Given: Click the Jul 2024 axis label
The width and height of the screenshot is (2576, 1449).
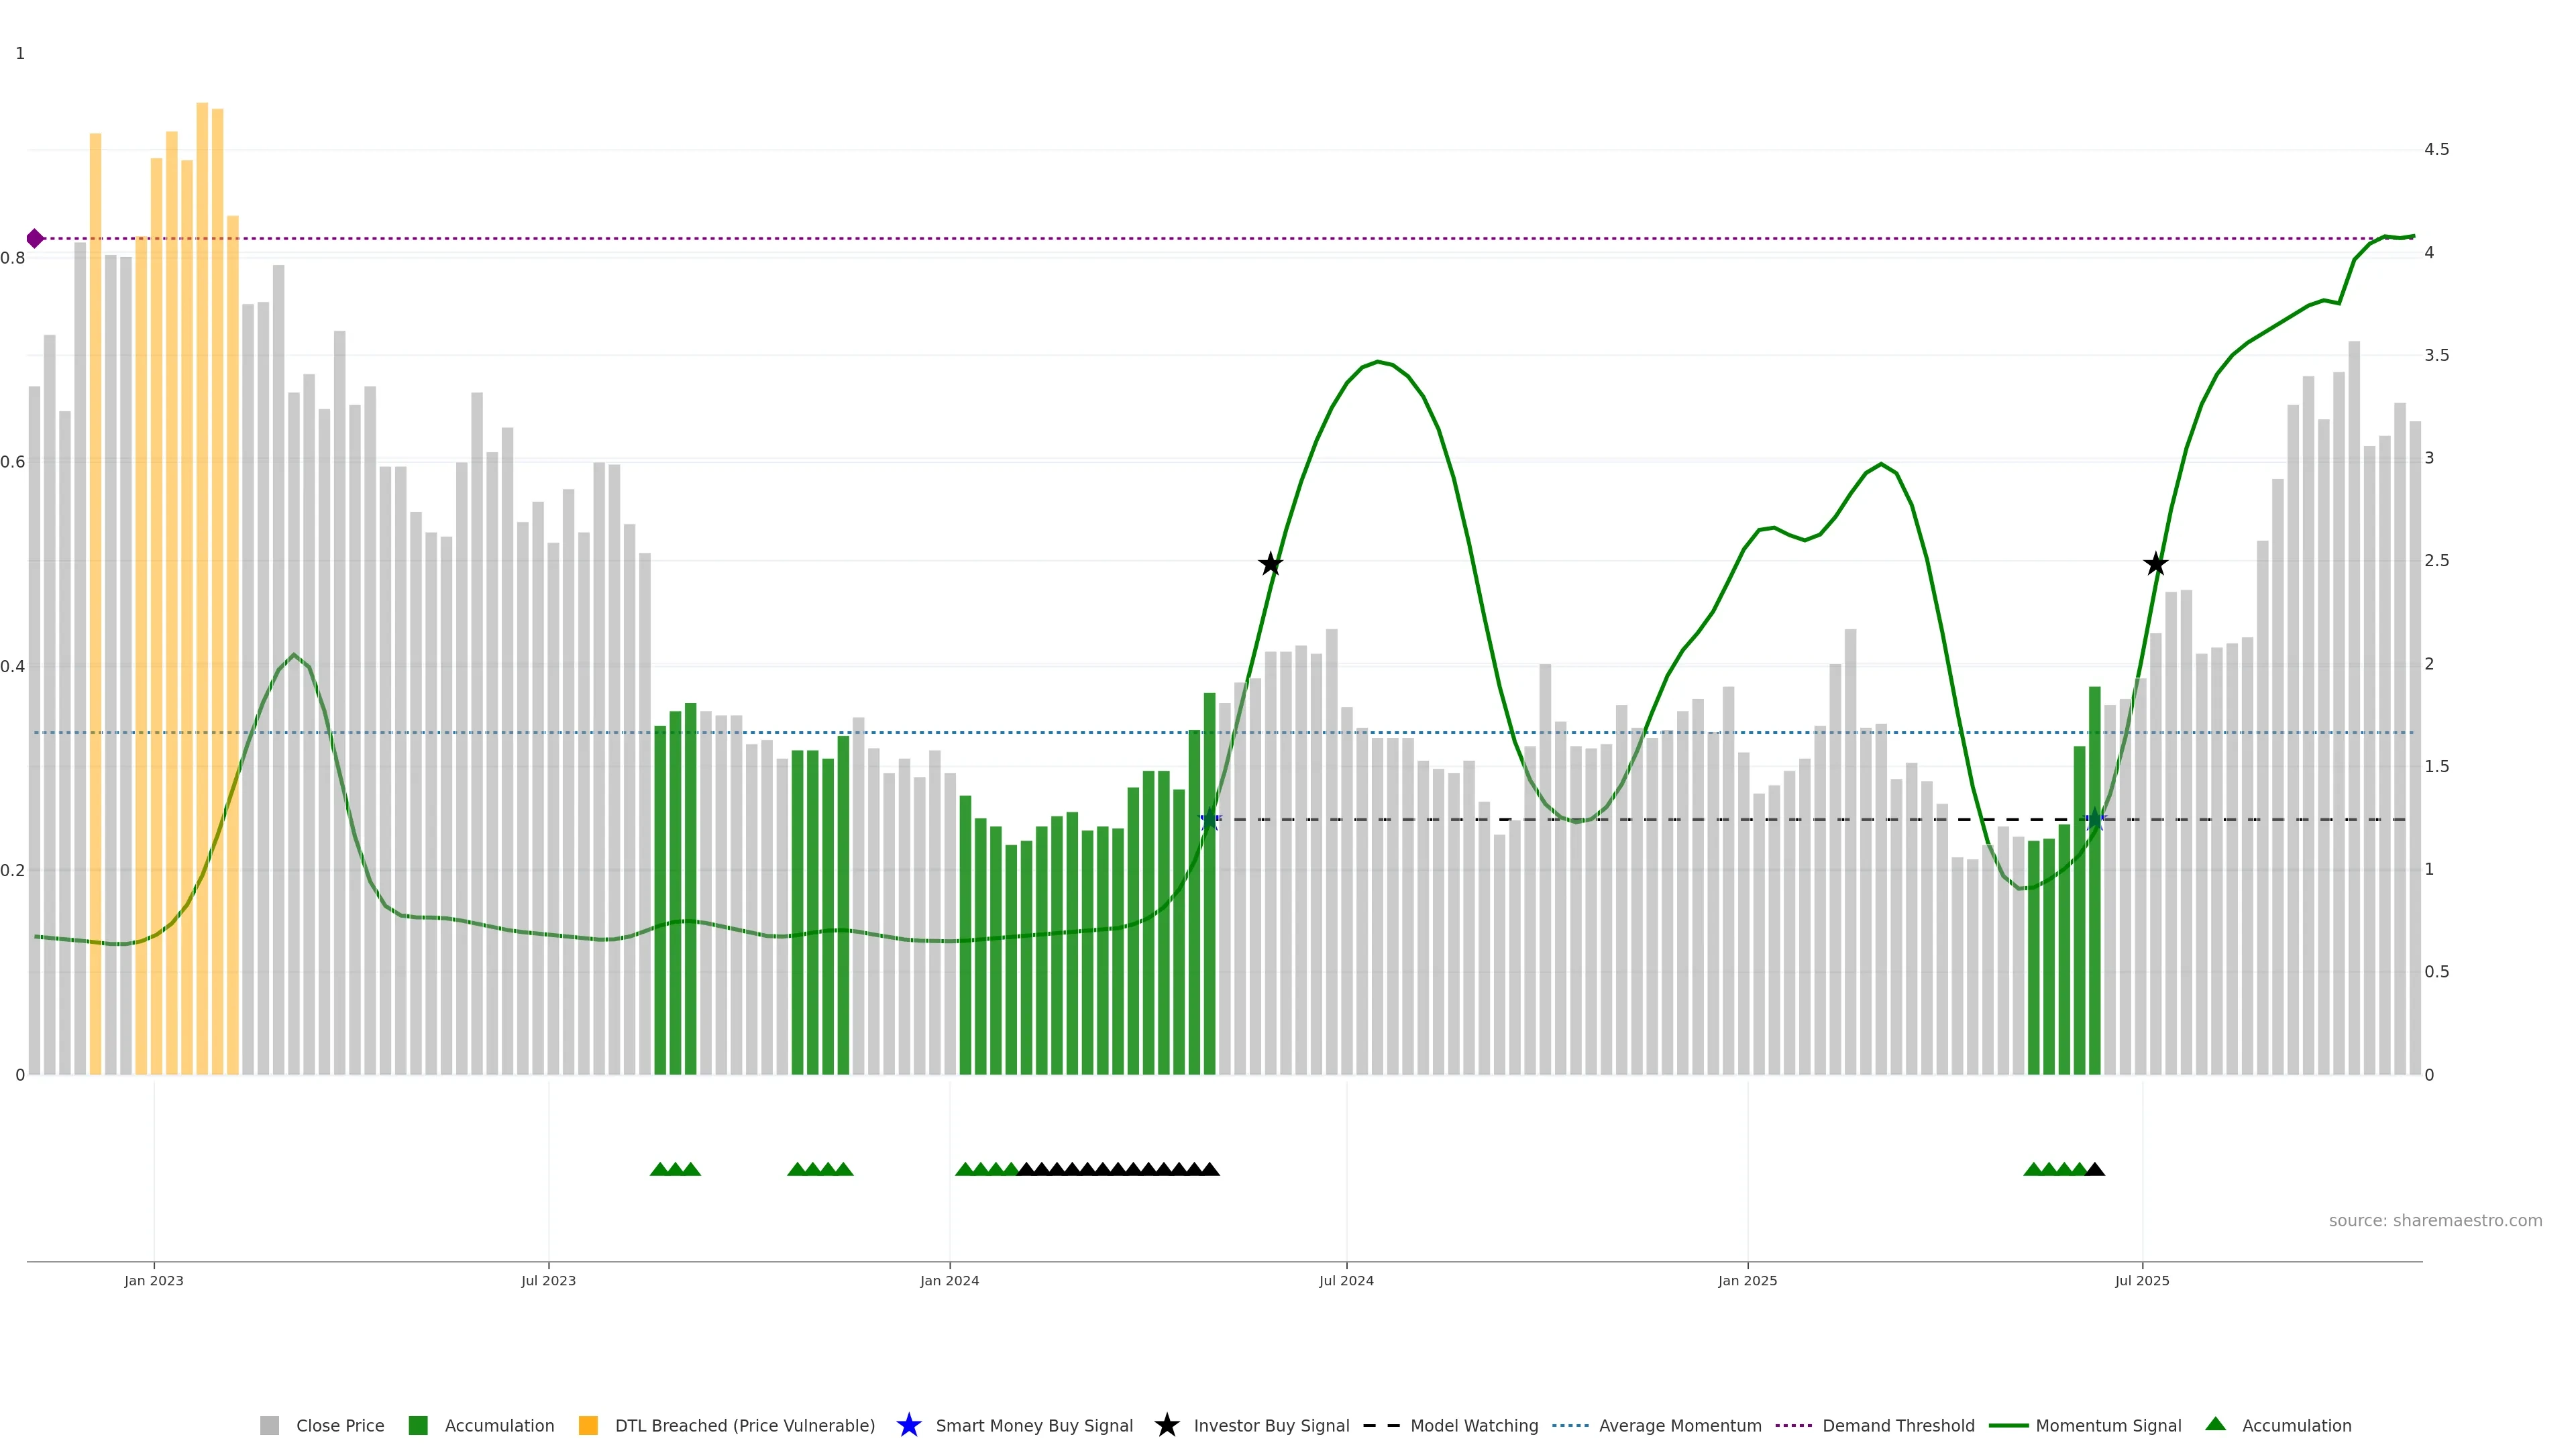Looking at the screenshot, I should pos(1346,1280).
